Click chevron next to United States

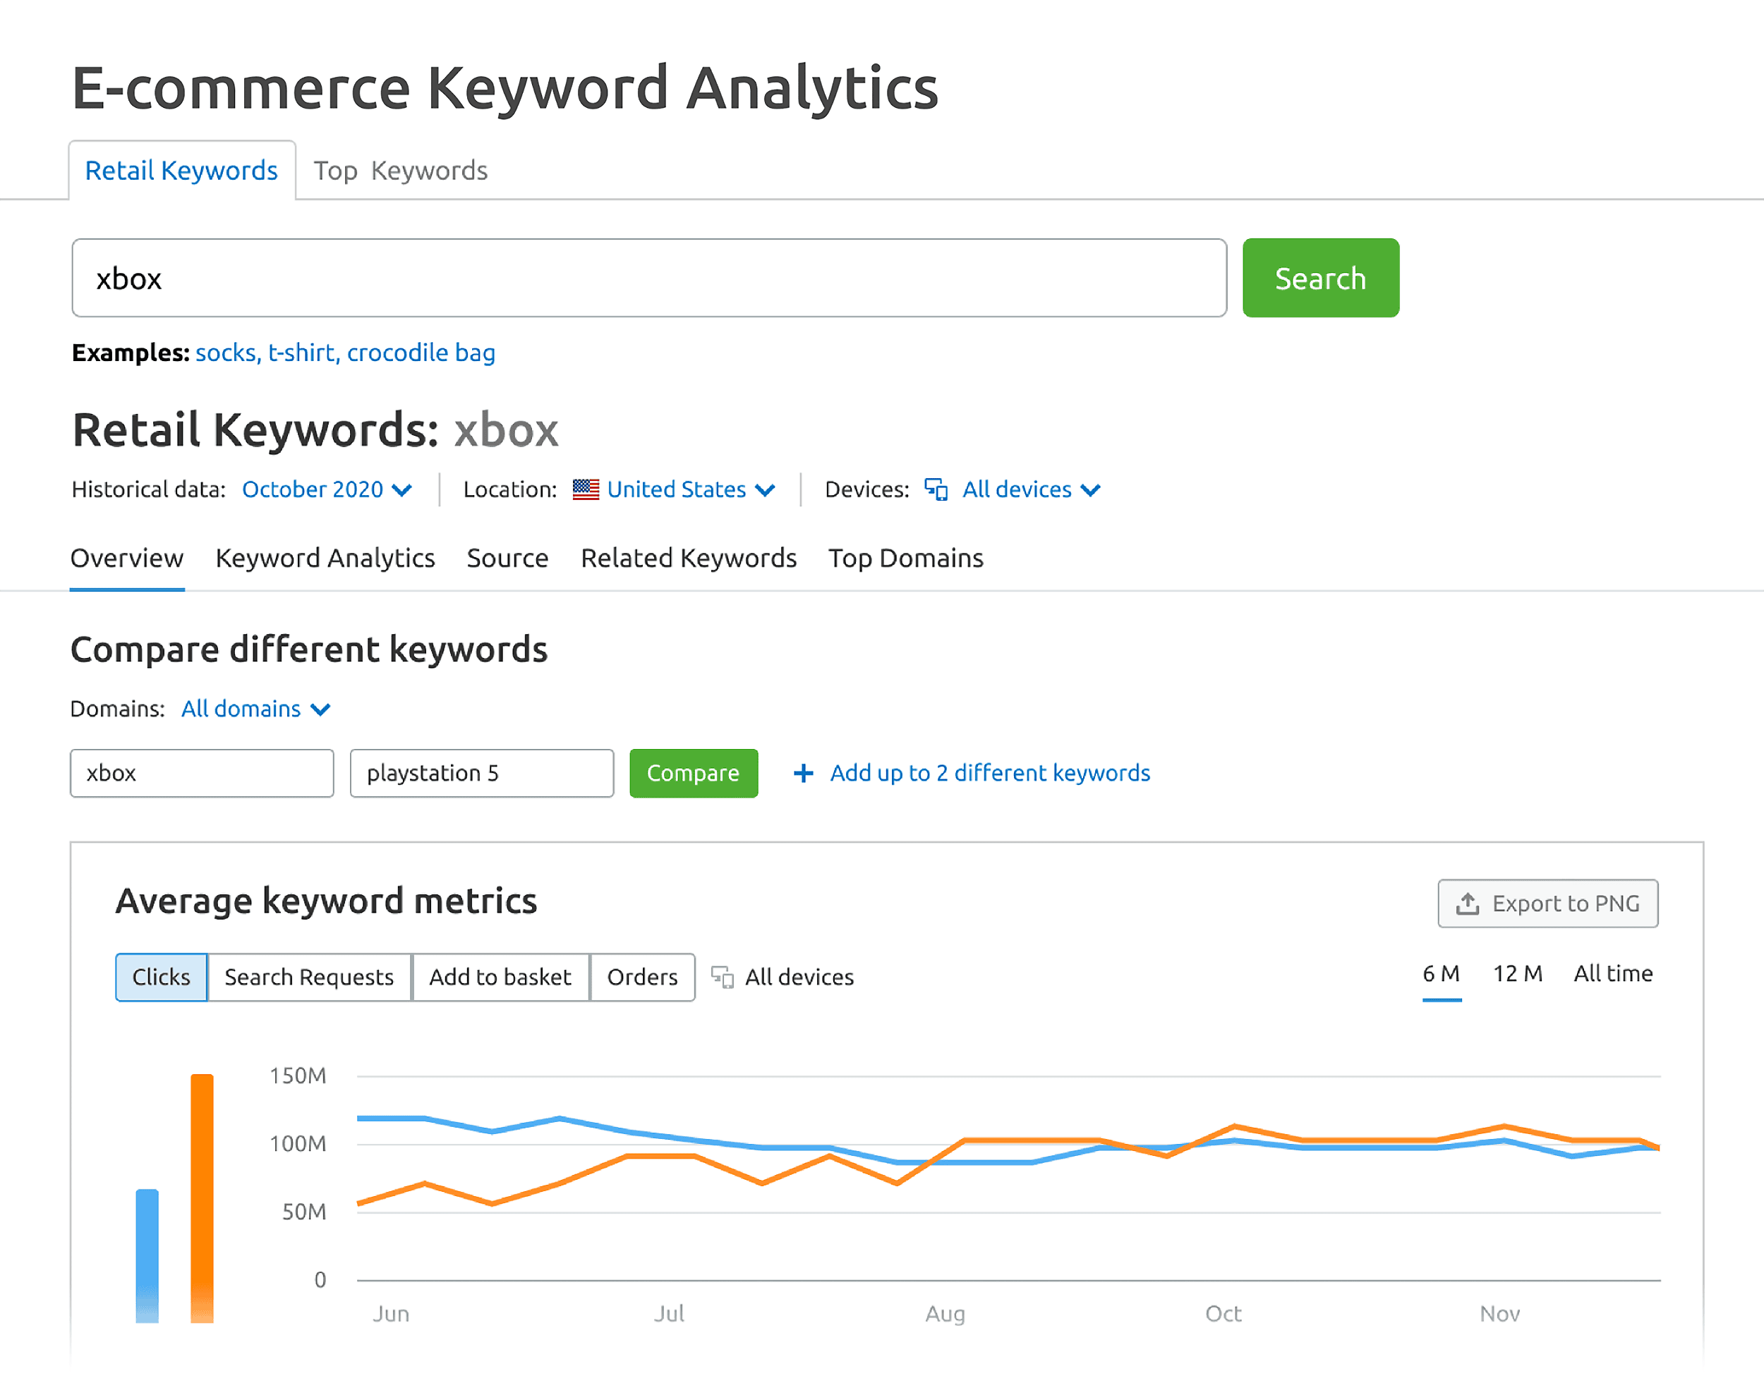coord(766,491)
